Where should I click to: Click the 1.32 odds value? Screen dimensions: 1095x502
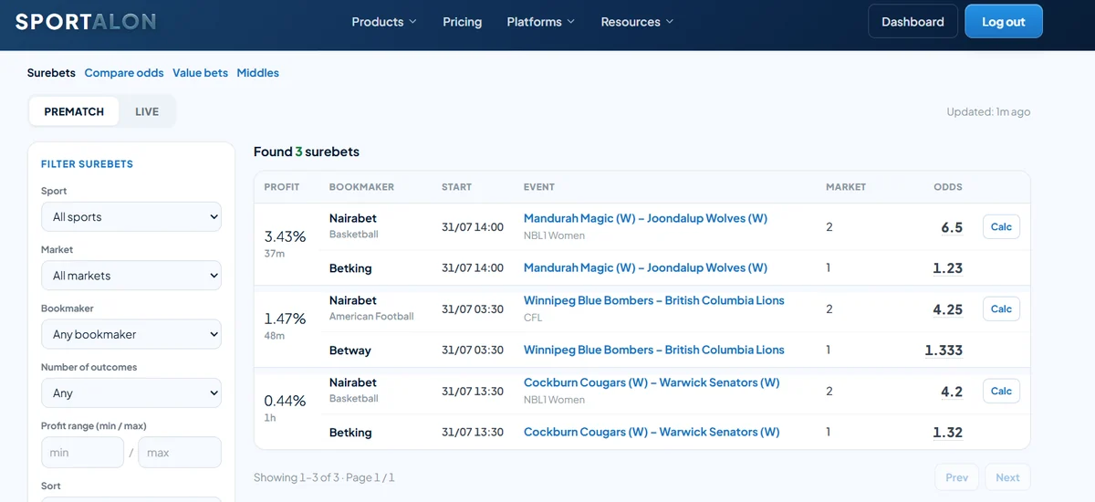click(x=947, y=433)
